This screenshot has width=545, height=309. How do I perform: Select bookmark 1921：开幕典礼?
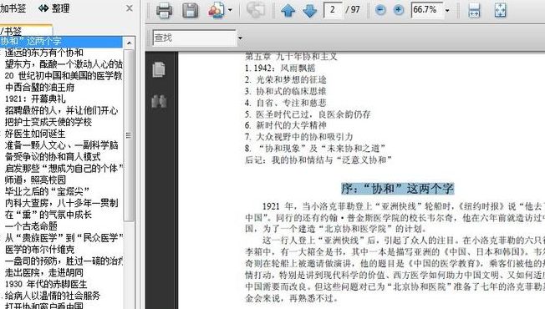35,99
